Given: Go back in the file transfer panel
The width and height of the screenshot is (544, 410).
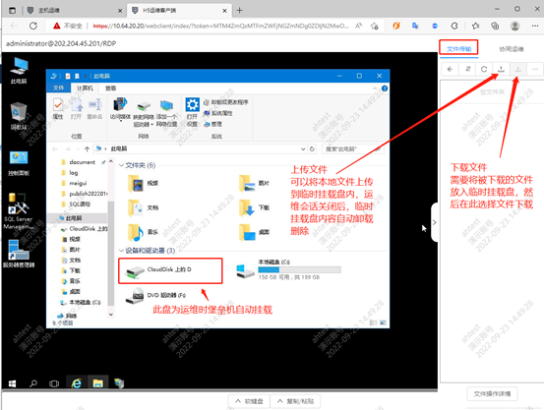Looking at the screenshot, I should 450,69.
